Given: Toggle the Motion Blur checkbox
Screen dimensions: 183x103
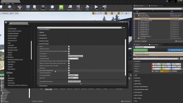Looking at the screenshot, I should click(x=69, y=68).
